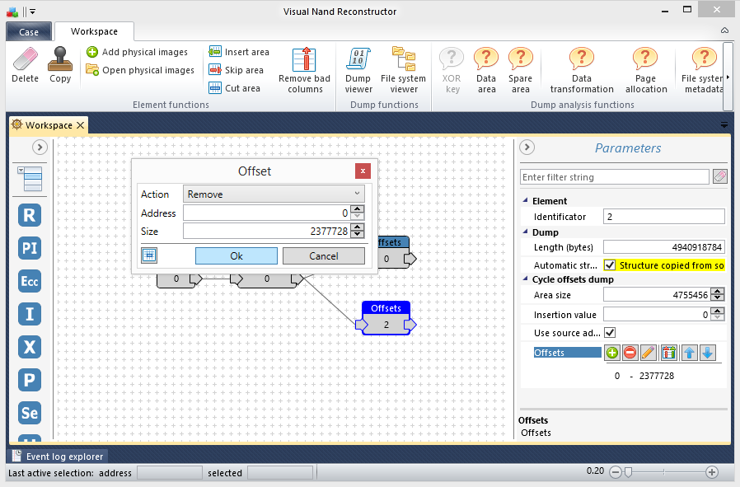The height and width of the screenshot is (487, 740).
Task: Collapse the Element section
Action: [x=525, y=200]
